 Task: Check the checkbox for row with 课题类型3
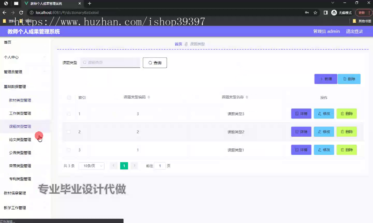pos(69,114)
